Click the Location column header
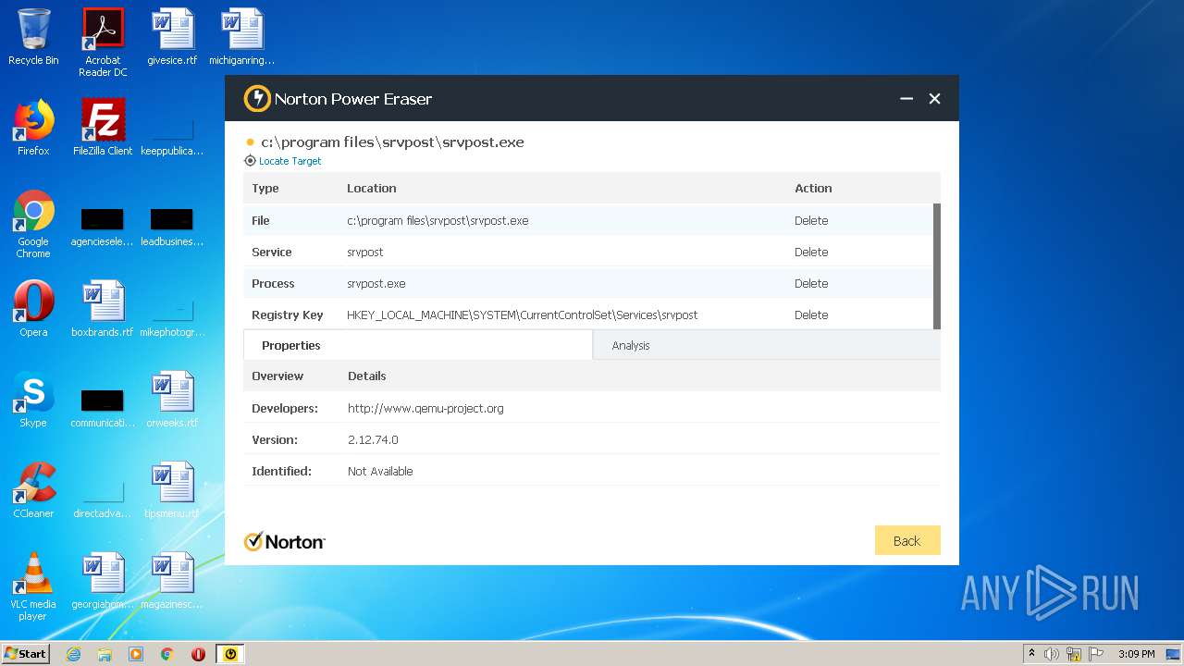The height and width of the screenshot is (666, 1184). pyautogui.click(x=372, y=188)
